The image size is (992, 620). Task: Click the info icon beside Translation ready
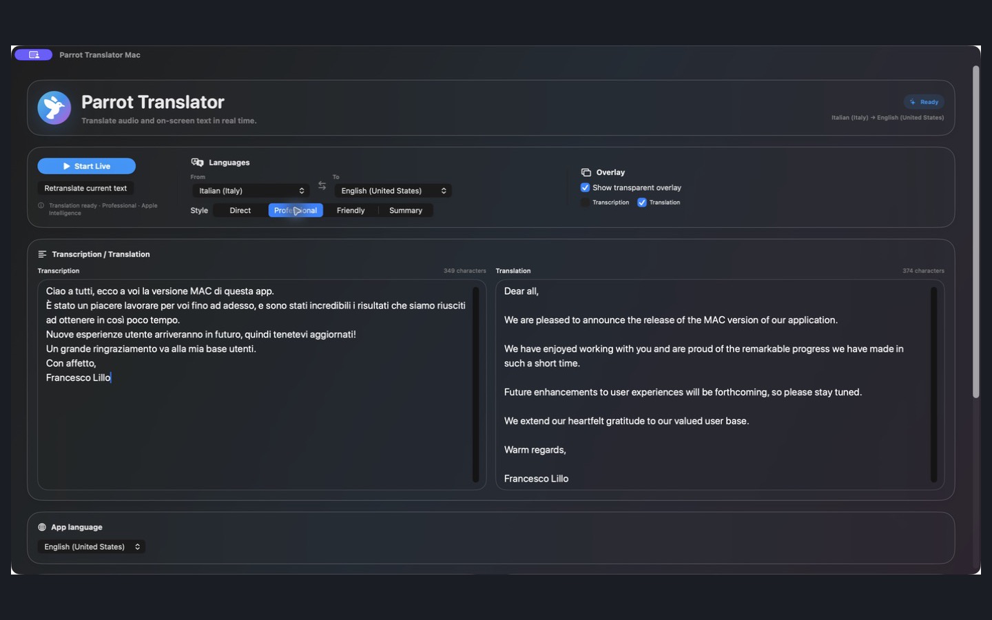tap(41, 205)
